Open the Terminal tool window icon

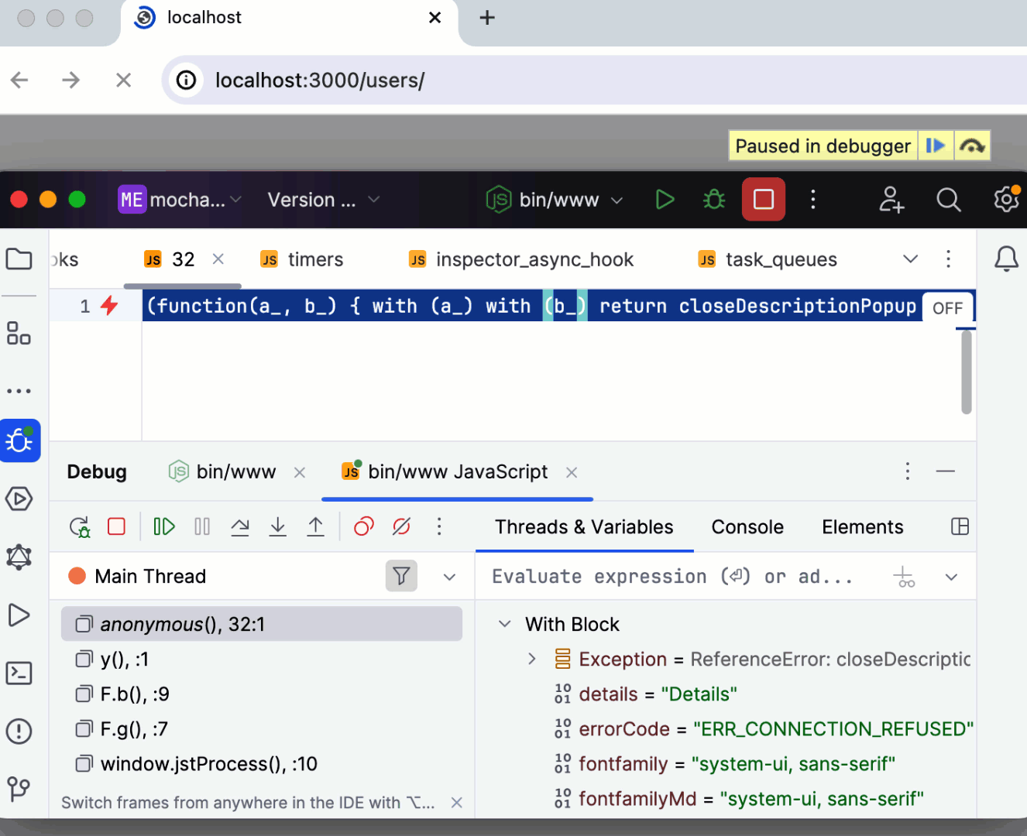pyautogui.click(x=19, y=673)
